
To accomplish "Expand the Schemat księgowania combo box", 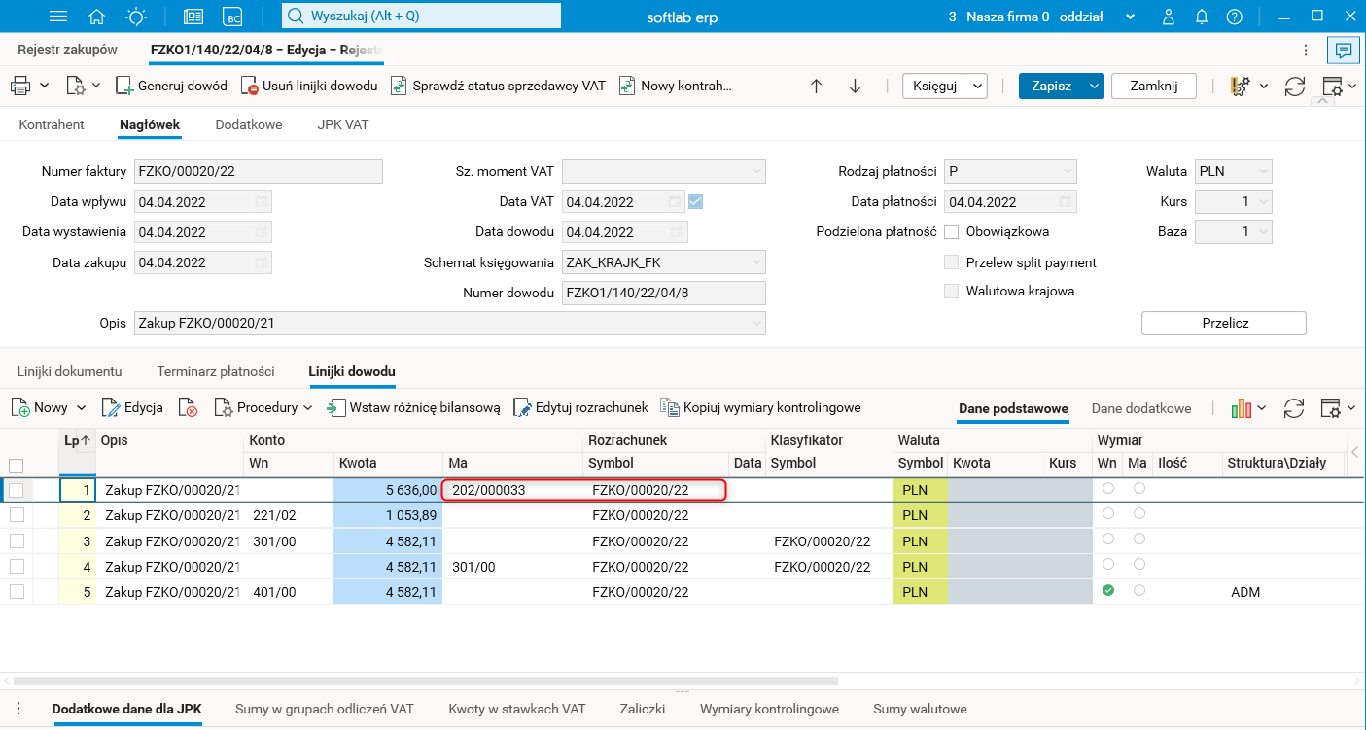I will point(756,262).
